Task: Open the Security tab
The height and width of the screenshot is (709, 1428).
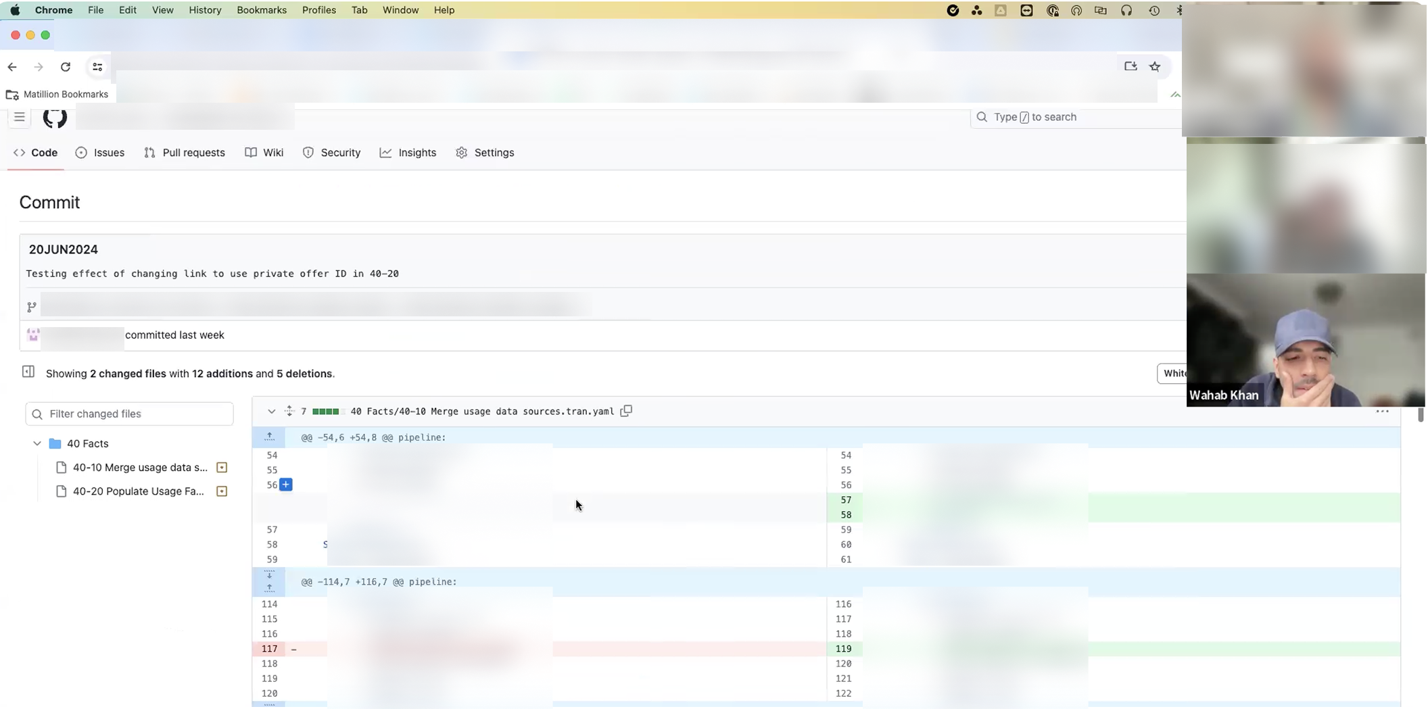Action: [x=332, y=153]
